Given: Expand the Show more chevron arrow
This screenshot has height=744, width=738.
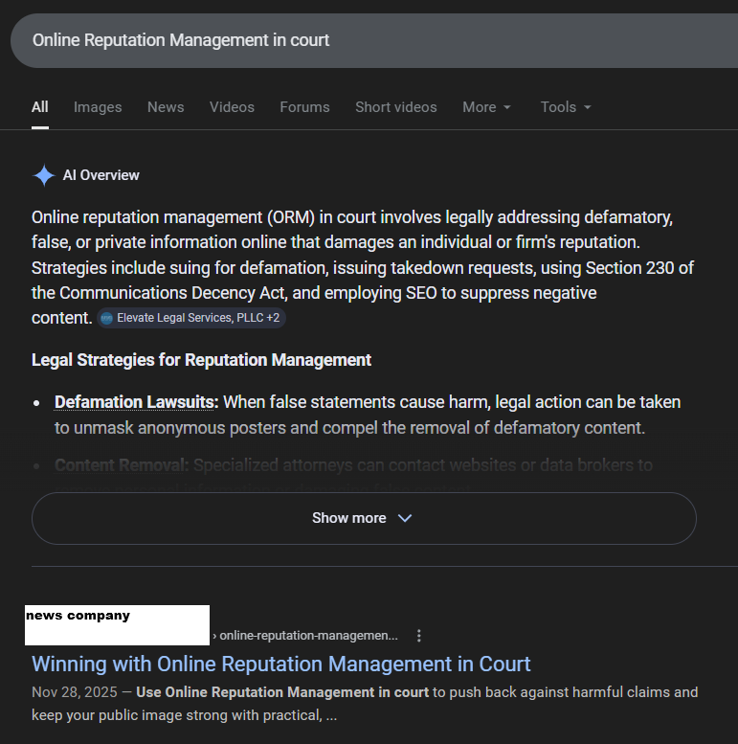Looking at the screenshot, I should 404,518.
